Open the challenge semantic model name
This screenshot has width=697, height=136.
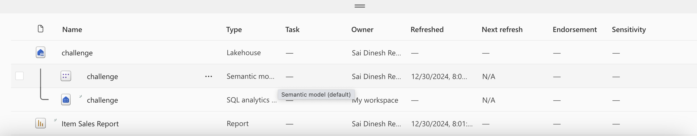pyautogui.click(x=102, y=77)
